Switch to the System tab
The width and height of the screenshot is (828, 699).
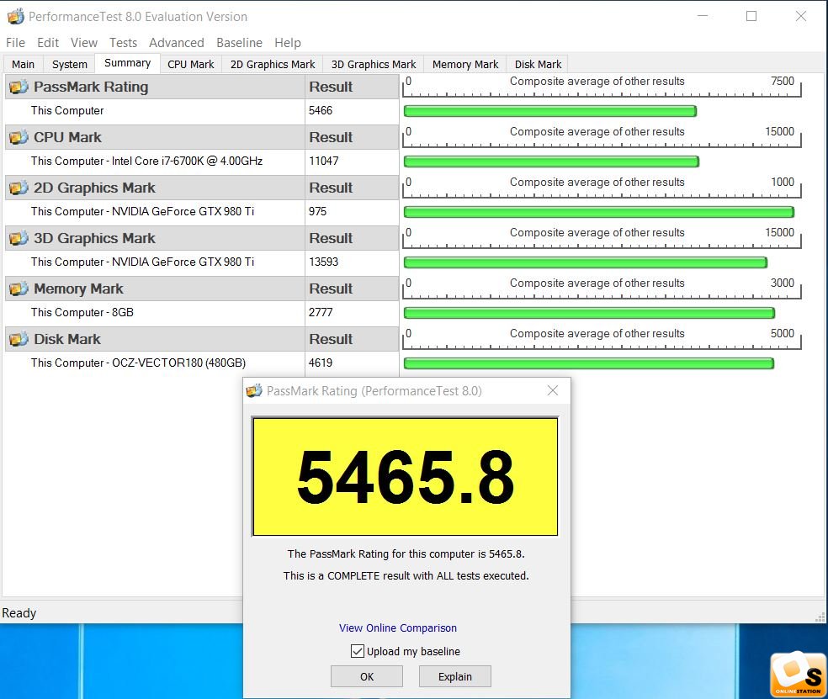(x=70, y=65)
